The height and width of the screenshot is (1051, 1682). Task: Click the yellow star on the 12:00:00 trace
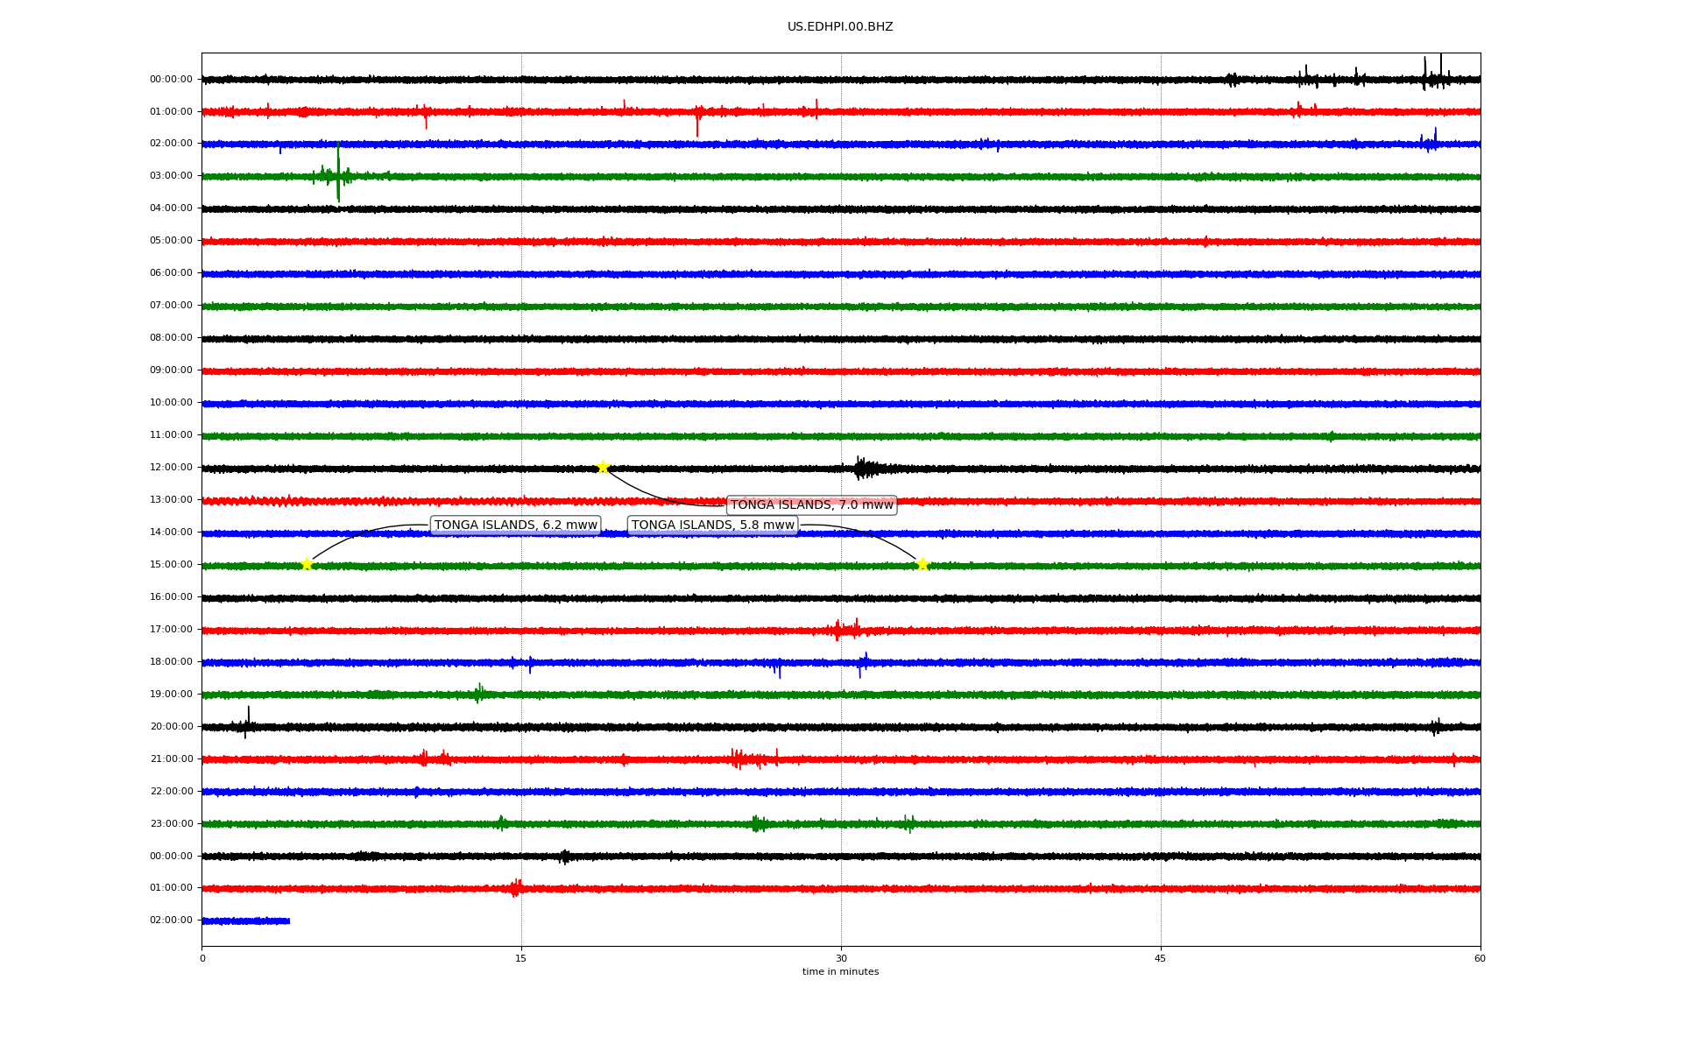603,467
